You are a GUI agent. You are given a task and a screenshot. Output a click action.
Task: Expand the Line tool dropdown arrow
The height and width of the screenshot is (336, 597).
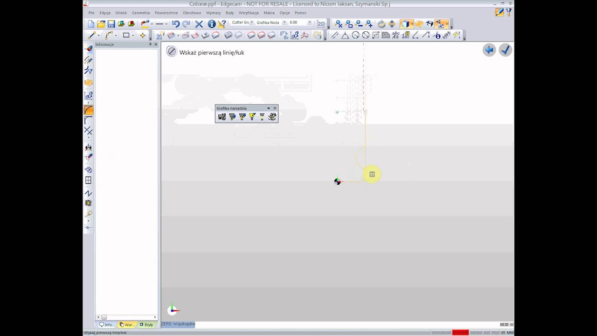tap(99, 35)
